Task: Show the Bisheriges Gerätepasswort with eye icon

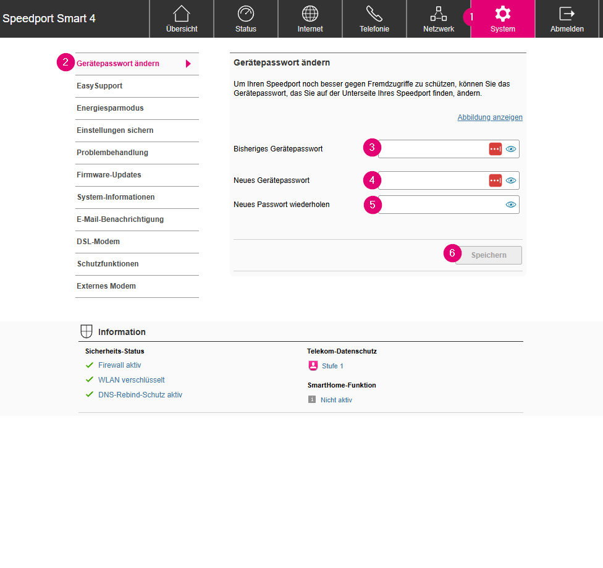Action: click(x=511, y=149)
